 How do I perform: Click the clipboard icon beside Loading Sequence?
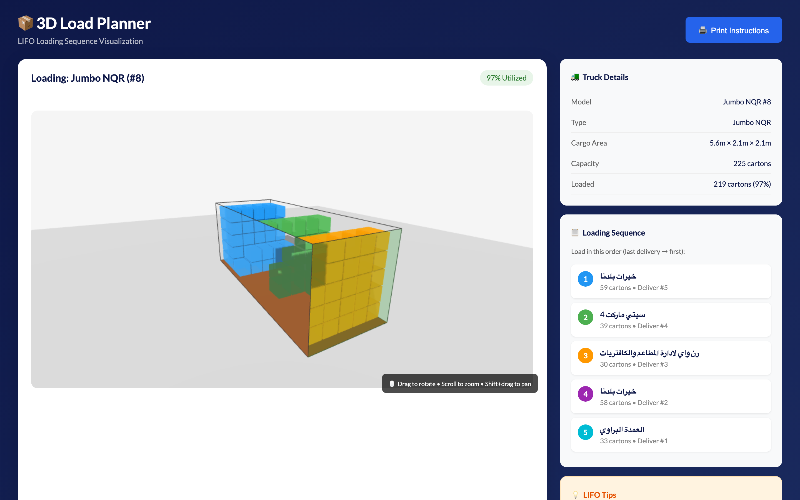575,232
